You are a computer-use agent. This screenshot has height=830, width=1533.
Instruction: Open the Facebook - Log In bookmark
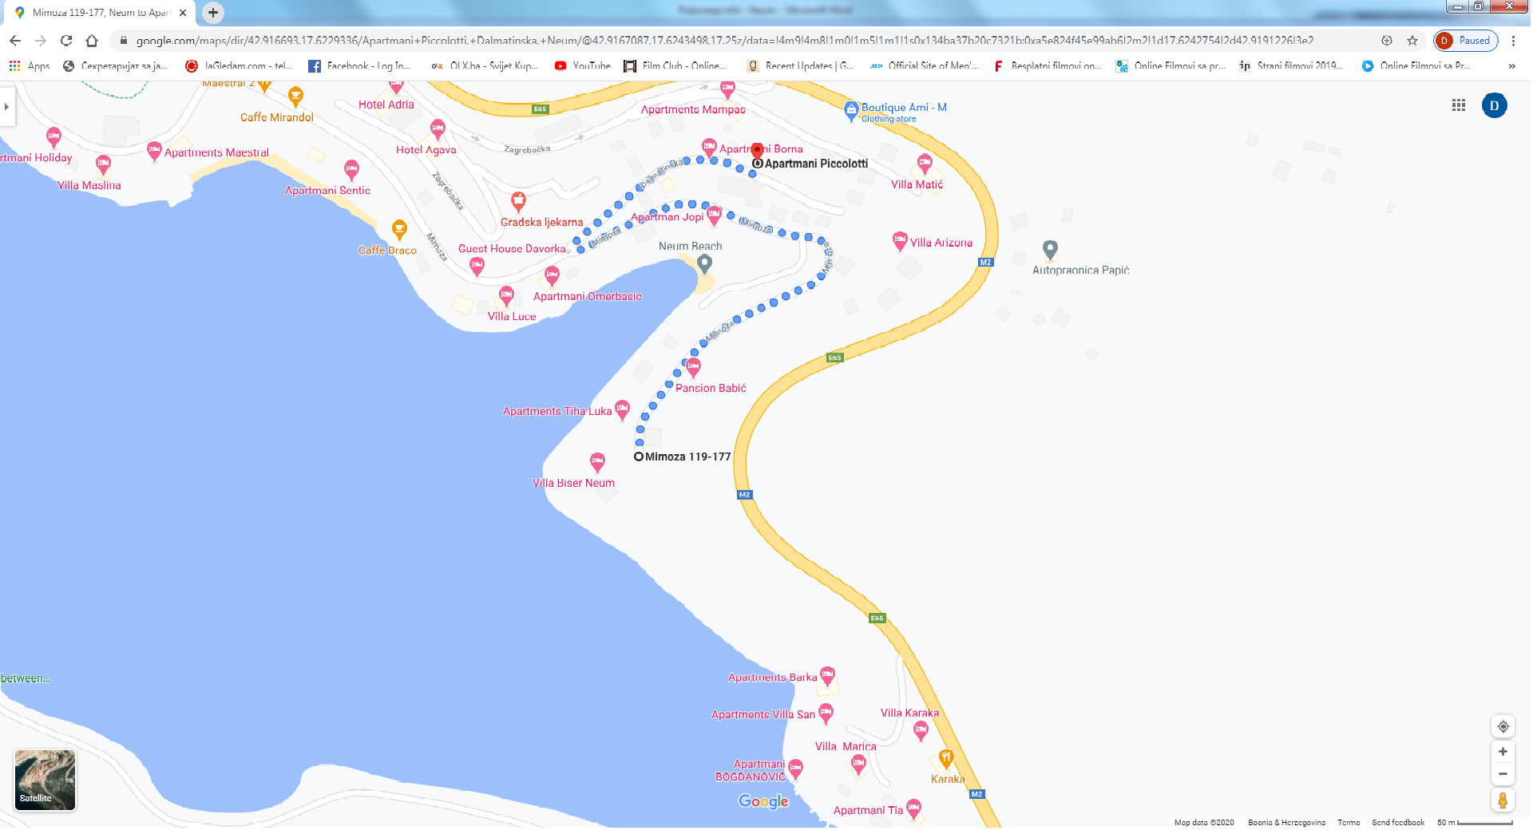pyautogui.click(x=359, y=66)
